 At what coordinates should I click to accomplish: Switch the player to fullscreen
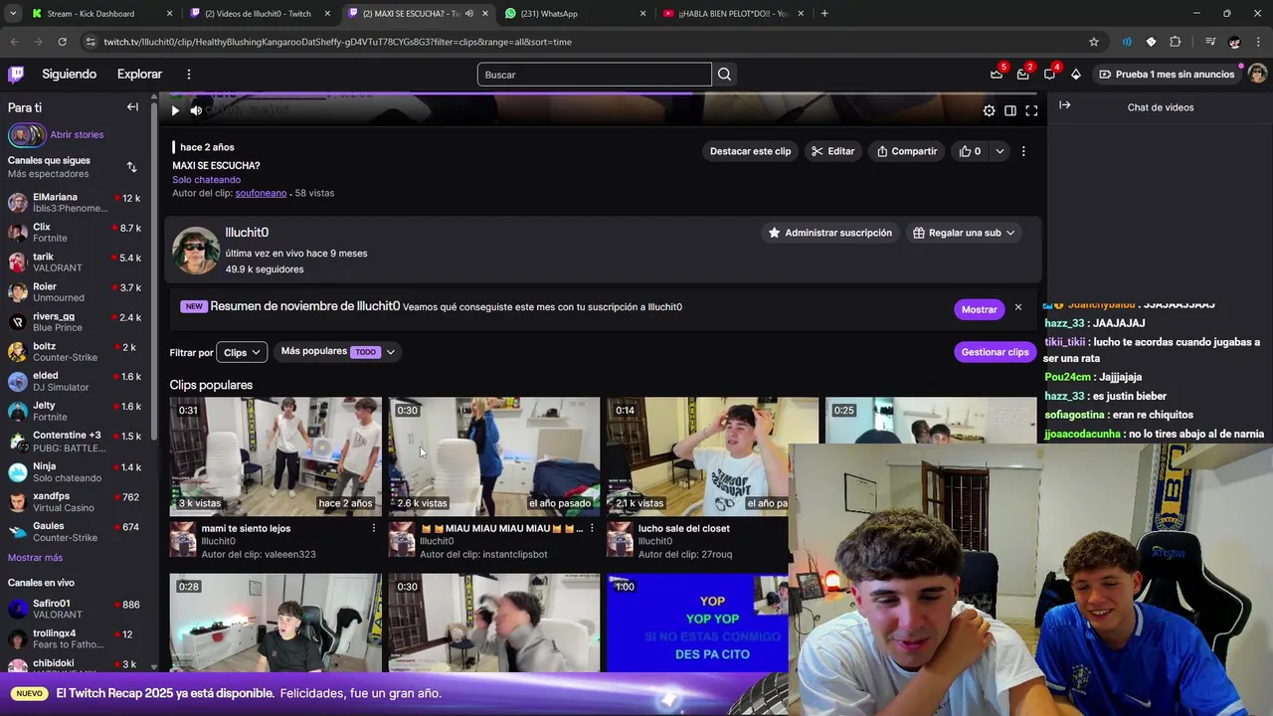[1031, 110]
